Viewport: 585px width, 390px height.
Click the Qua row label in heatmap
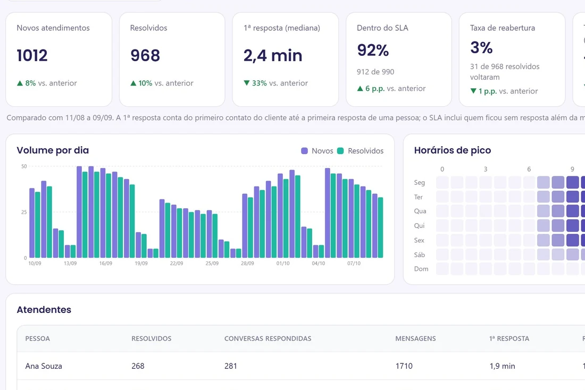(x=420, y=211)
